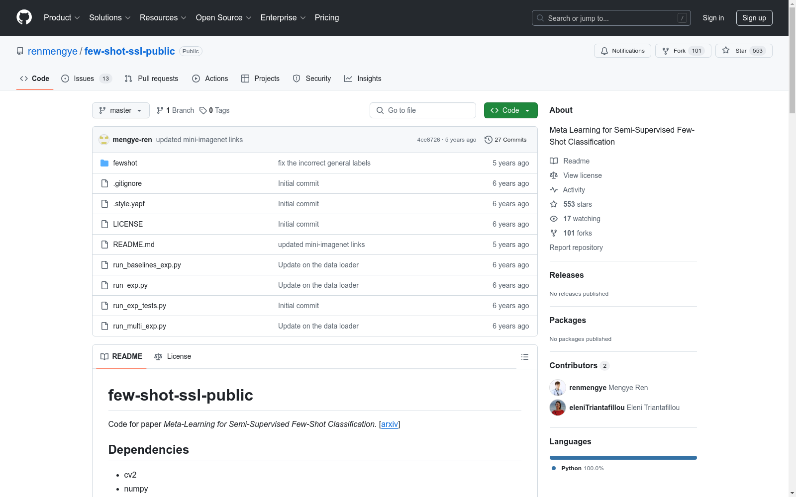The height and width of the screenshot is (497, 796).
Task: Click the repository icon beside renmengye
Action: [x=20, y=51]
